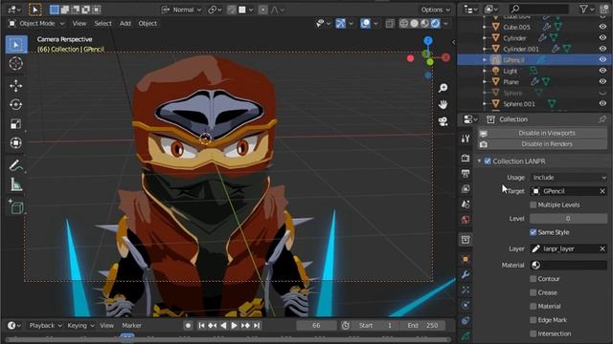Select the Transform tool
613x344 pixels.
coord(16,142)
